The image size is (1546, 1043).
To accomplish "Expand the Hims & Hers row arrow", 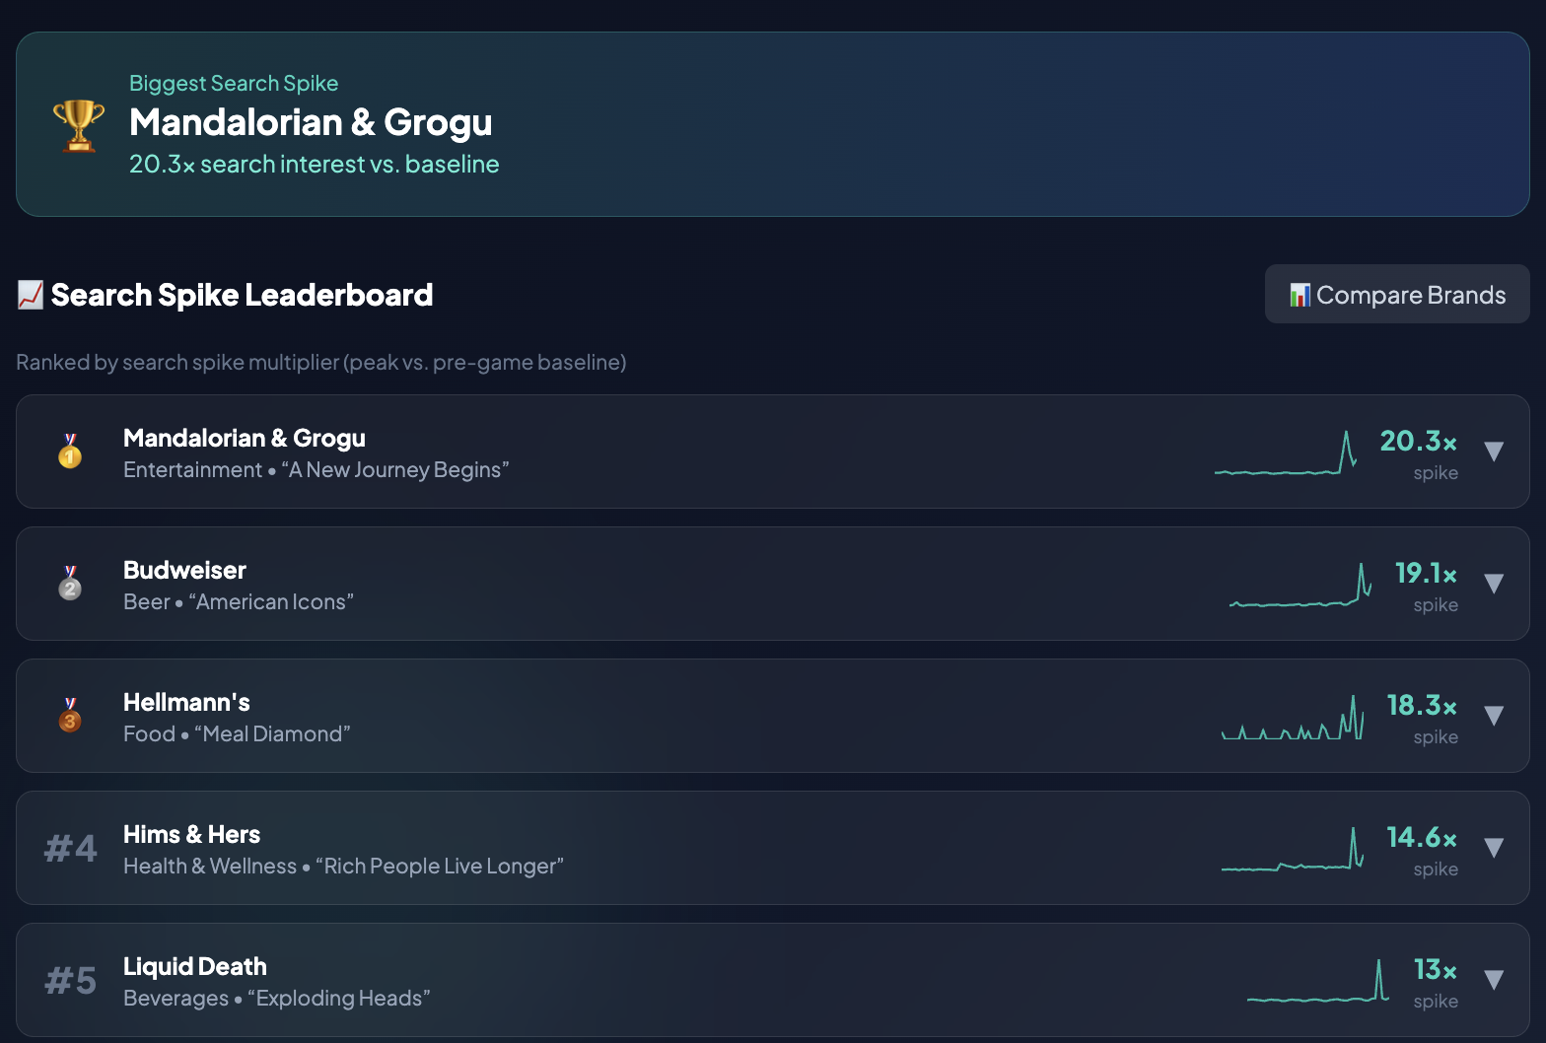I will tap(1494, 848).
